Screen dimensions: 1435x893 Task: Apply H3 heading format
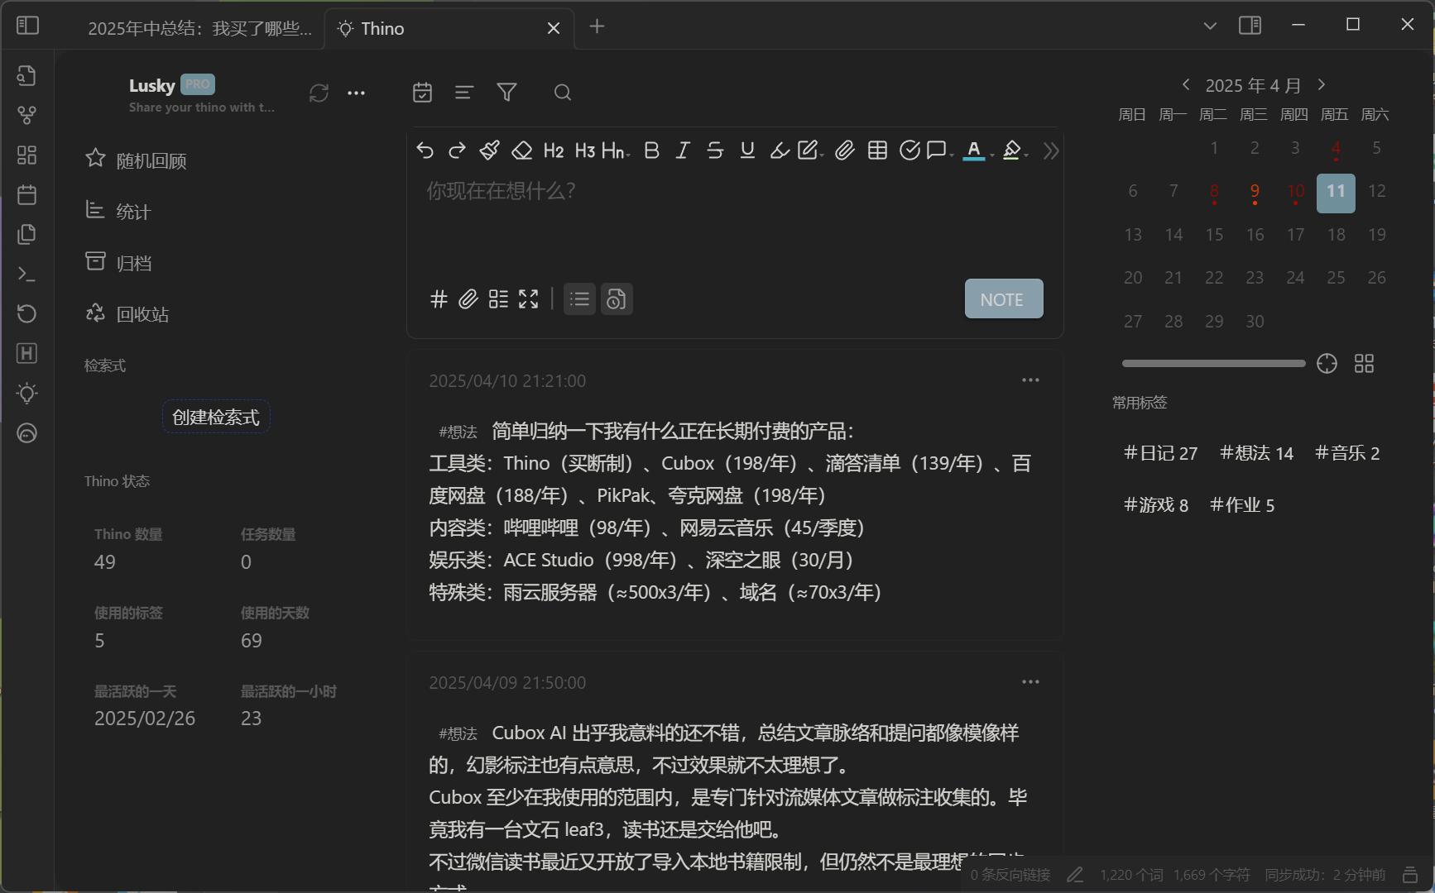pos(585,150)
